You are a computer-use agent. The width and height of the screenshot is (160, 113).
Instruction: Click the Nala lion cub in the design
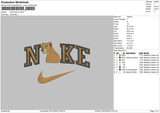[x=50, y=52]
